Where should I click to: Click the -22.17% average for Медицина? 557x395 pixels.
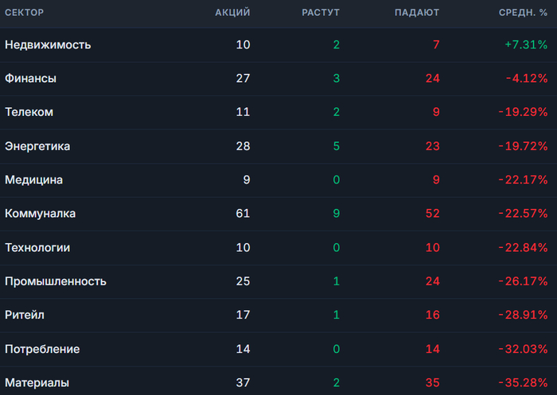pyautogui.click(x=523, y=180)
